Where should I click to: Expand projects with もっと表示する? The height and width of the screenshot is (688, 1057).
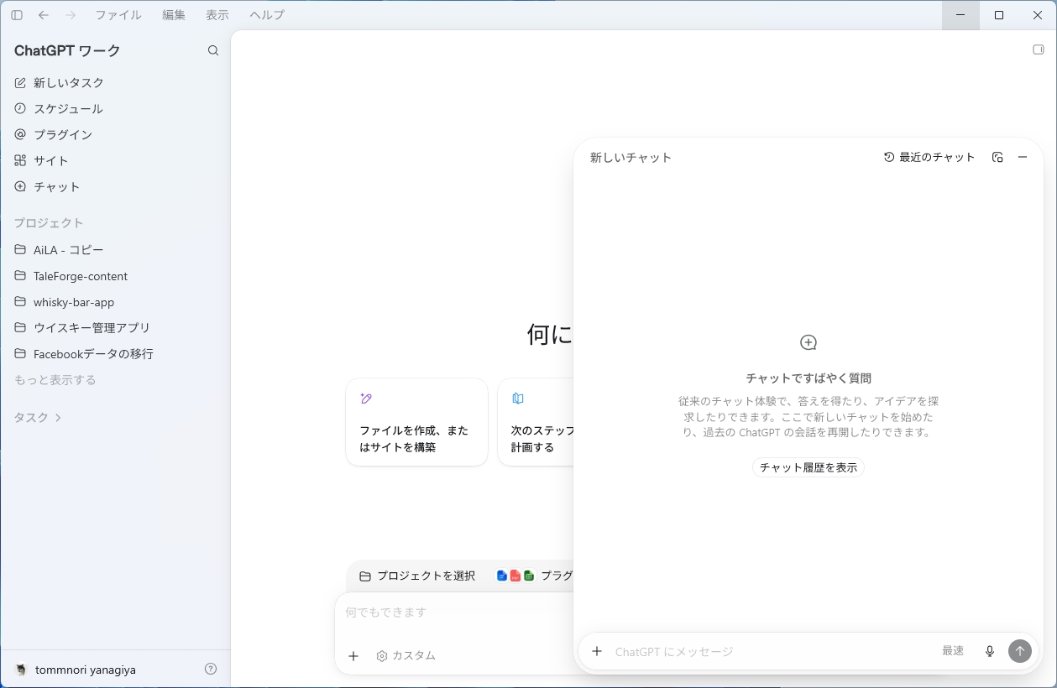[x=55, y=380]
